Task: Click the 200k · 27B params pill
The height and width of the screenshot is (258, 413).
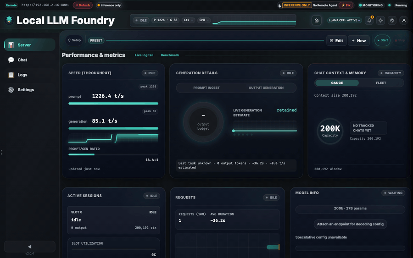Action: [350, 209]
